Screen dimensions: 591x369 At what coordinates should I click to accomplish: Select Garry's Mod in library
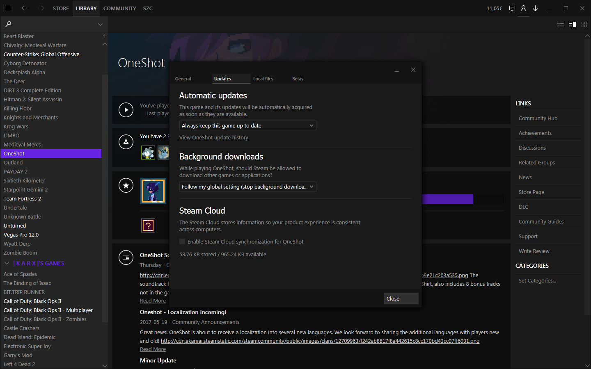(18, 355)
